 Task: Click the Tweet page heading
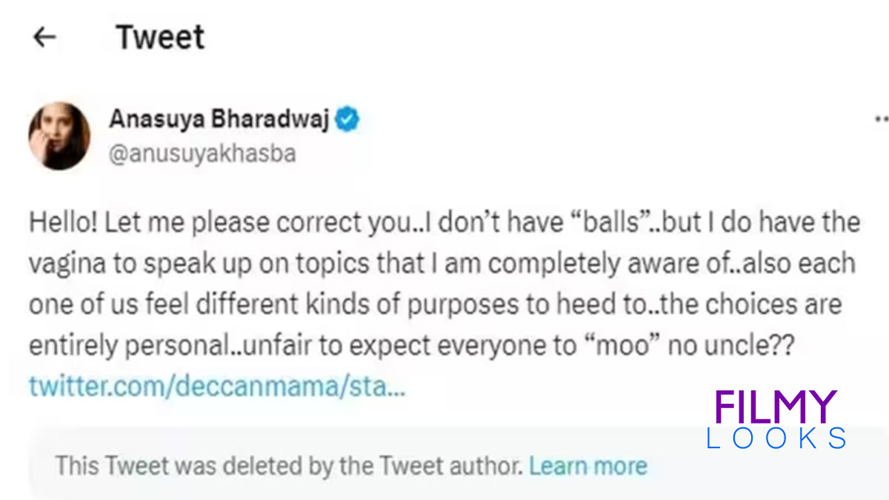tap(160, 38)
